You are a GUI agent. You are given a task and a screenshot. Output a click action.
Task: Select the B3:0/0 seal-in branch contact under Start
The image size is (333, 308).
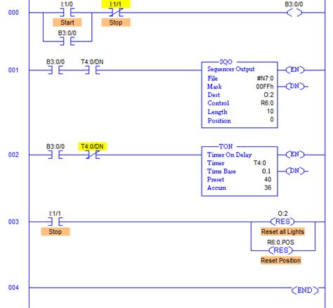point(67,41)
